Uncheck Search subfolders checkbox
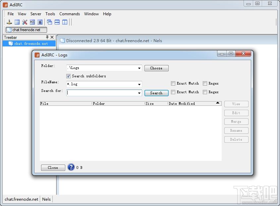 pyautogui.click(x=69, y=76)
